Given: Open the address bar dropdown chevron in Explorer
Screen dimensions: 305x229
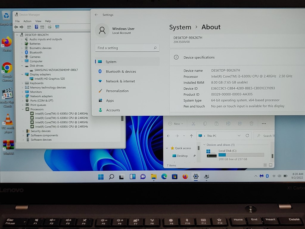Looking at the screenshot, I should pyautogui.click(x=239, y=136).
